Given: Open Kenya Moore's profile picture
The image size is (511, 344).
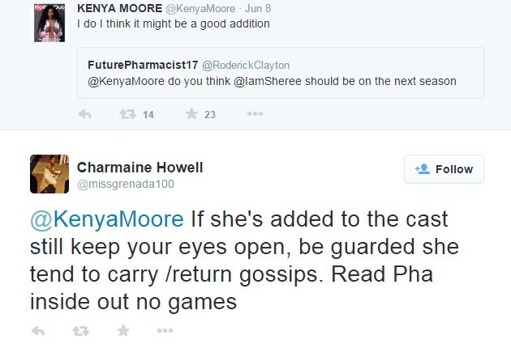Looking at the screenshot, I should 49,22.
